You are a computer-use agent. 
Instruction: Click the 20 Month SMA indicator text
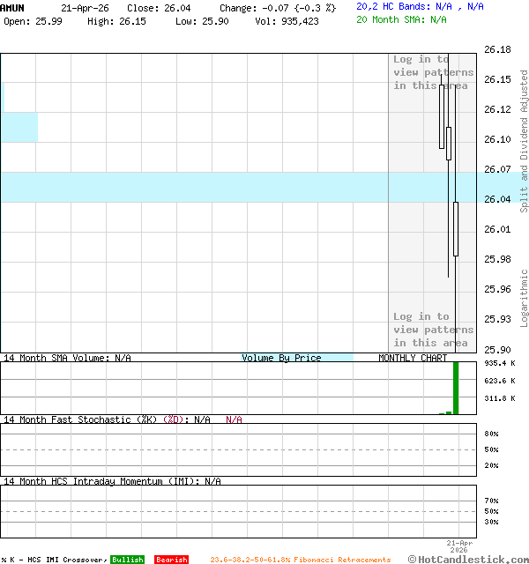pyautogui.click(x=401, y=19)
